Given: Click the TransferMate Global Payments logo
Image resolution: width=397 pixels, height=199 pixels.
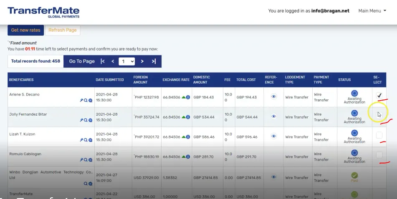Looking at the screenshot, I should coord(43,13).
